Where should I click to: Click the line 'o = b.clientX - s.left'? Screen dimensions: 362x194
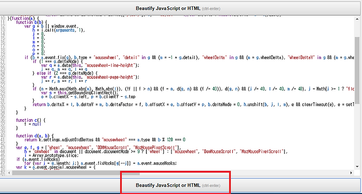(x=88, y=97)
